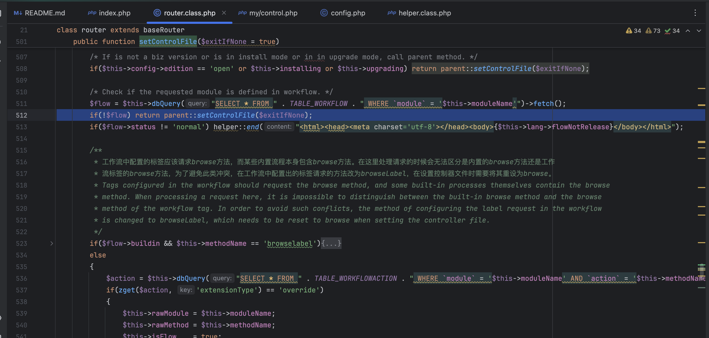Click the line number 512 in gutter

pos(21,115)
